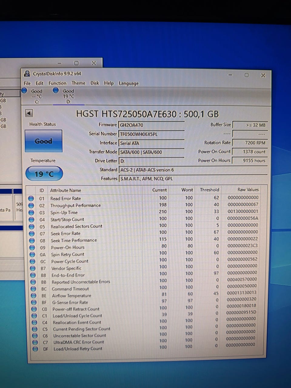Image resolution: width=291 pixels, height=388 pixels.
Task: Click status circle for Command Timeout
Action: click(x=33, y=289)
